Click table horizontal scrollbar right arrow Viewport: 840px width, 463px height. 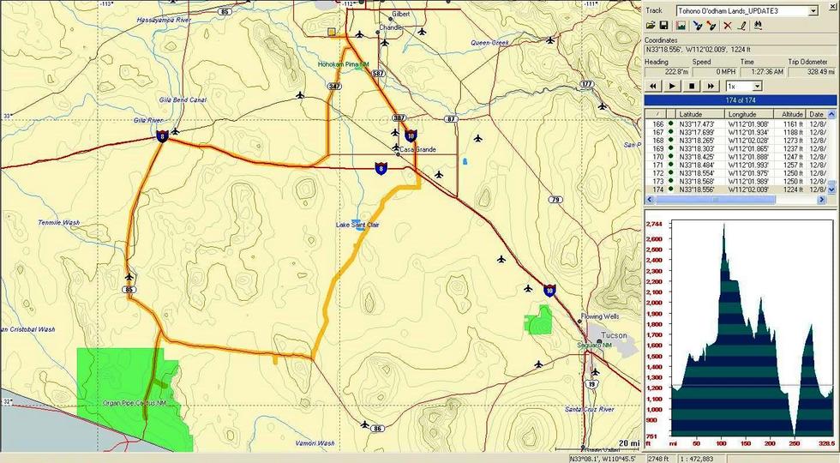[822, 200]
